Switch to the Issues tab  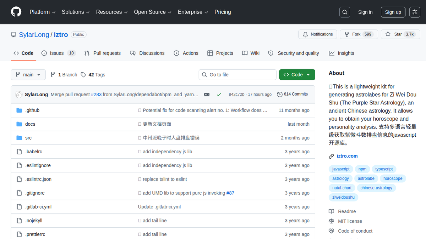[59, 53]
